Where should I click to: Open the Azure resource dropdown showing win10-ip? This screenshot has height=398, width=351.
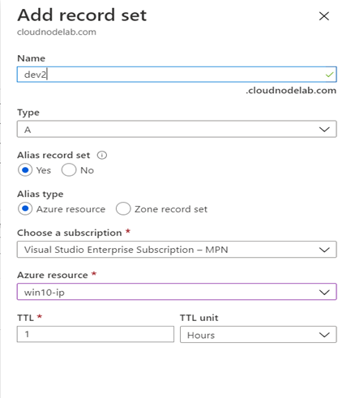pos(177,292)
